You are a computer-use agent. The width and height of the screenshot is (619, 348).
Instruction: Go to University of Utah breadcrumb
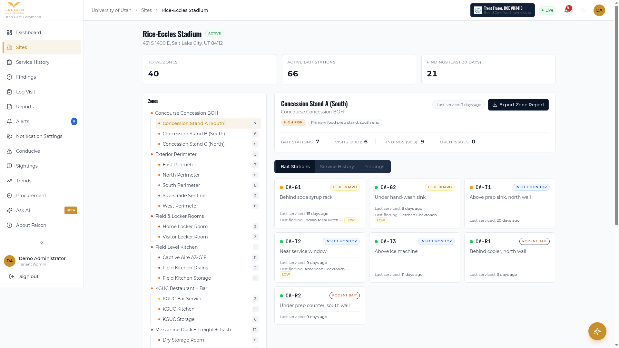(112, 10)
